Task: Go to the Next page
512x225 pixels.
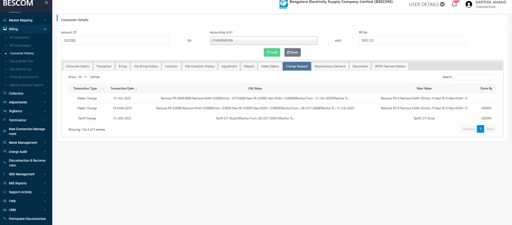Action: [x=490, y=129]
